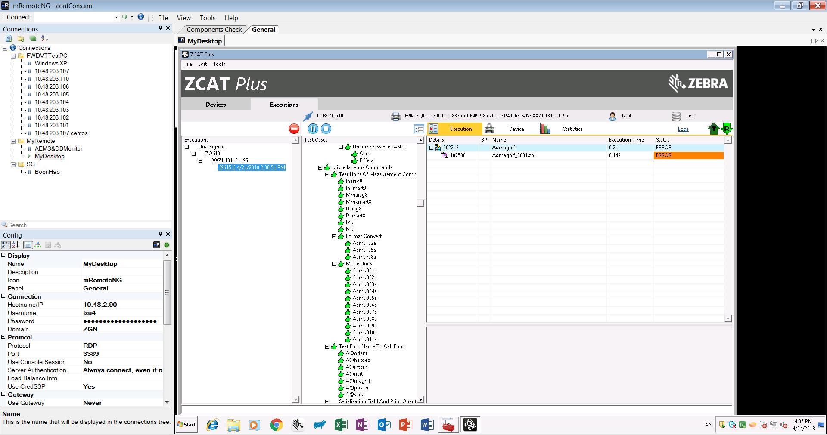The image size is (827, 435).
Task: Toggle Alphabetical sort in Config toolbar
Action: pyautogui.click(x=16, y=245)
